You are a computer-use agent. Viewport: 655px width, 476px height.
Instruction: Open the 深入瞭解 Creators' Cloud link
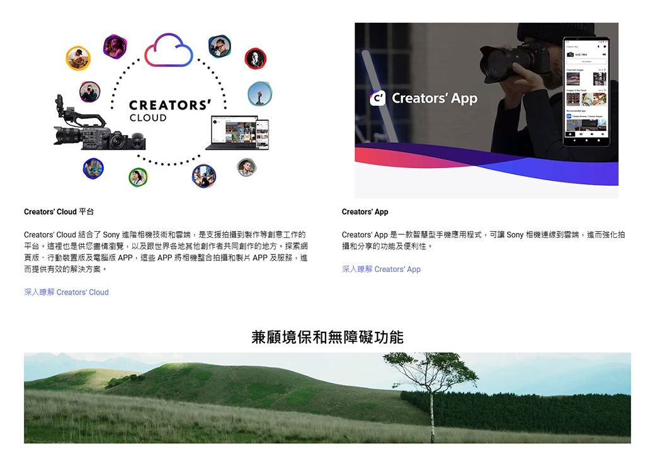66,292
